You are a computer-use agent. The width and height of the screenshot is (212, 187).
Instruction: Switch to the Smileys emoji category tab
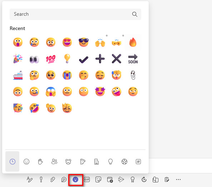coord(26,162)
